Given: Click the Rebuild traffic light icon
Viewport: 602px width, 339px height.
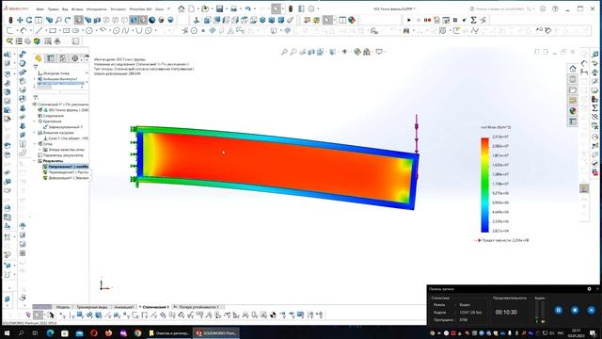Looking at the screenshot, I should [x=291, y=8].
